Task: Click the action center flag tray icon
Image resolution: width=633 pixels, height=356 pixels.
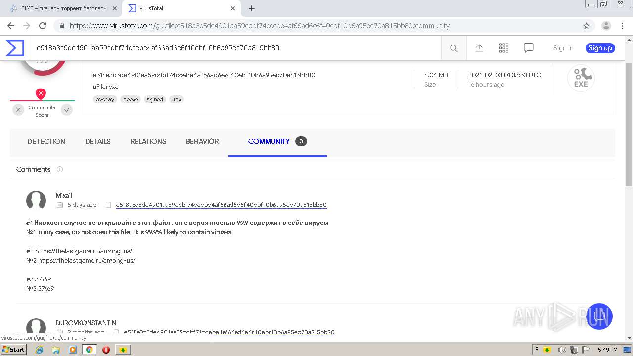Action: [587, 350]
